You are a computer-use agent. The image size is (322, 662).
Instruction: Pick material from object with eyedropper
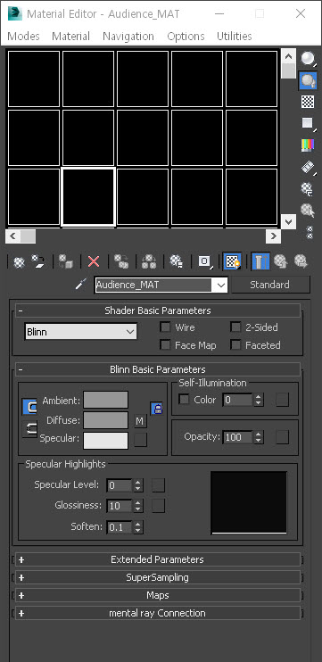pyautogui.click(x=80, y=285)
